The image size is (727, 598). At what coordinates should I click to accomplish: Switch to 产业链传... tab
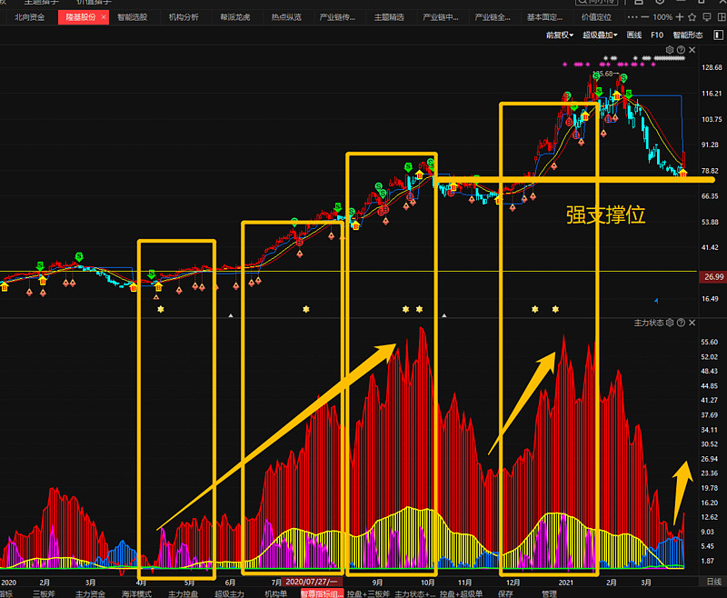coord(337,17)
